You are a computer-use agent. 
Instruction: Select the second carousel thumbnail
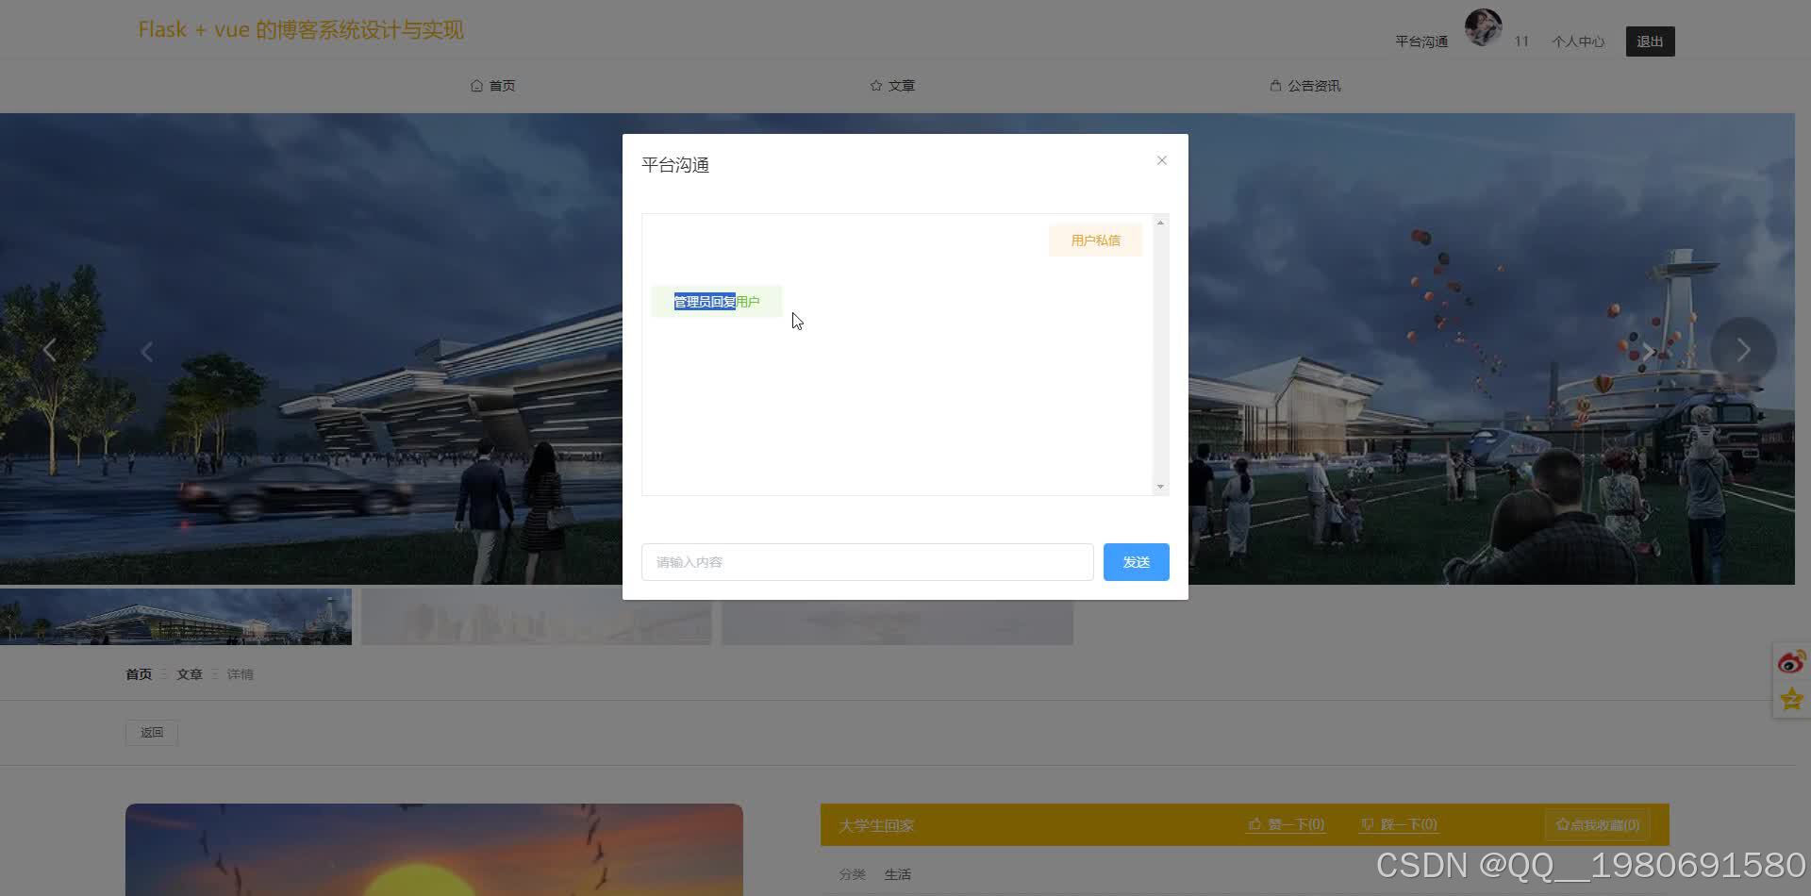(x=537, y=617)
